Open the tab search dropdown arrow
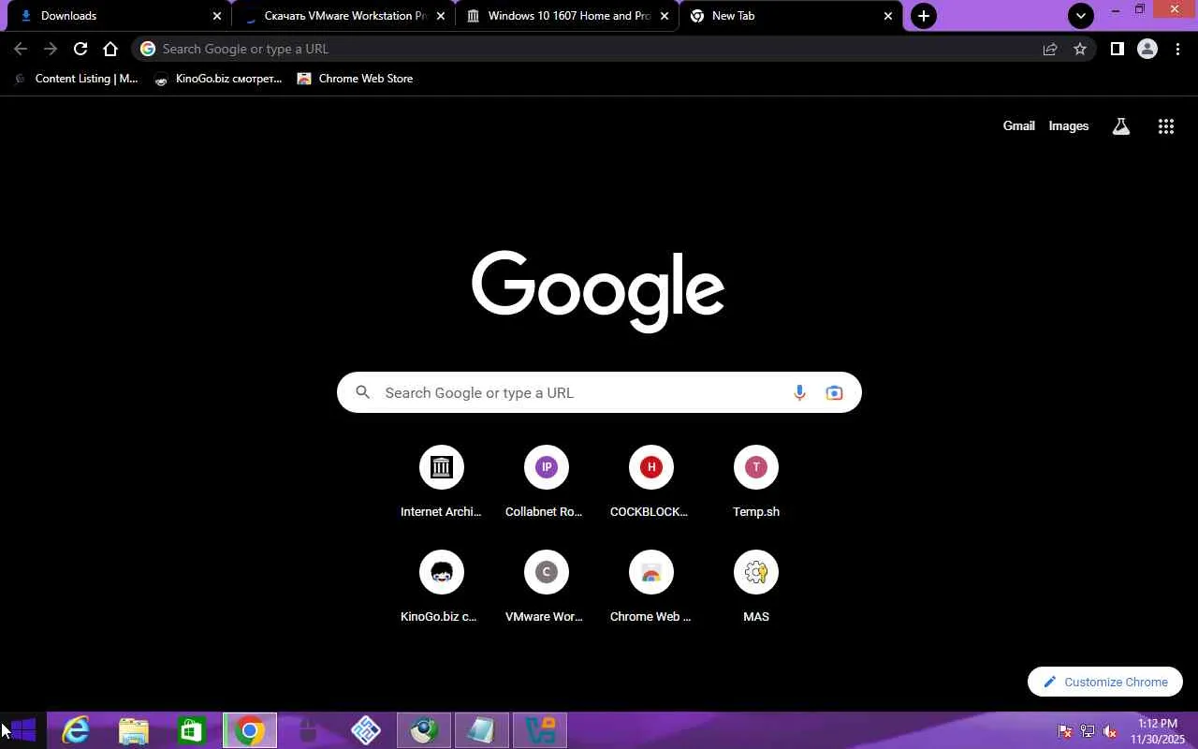The image size is (1198, 749). [x=1081, y=16]
